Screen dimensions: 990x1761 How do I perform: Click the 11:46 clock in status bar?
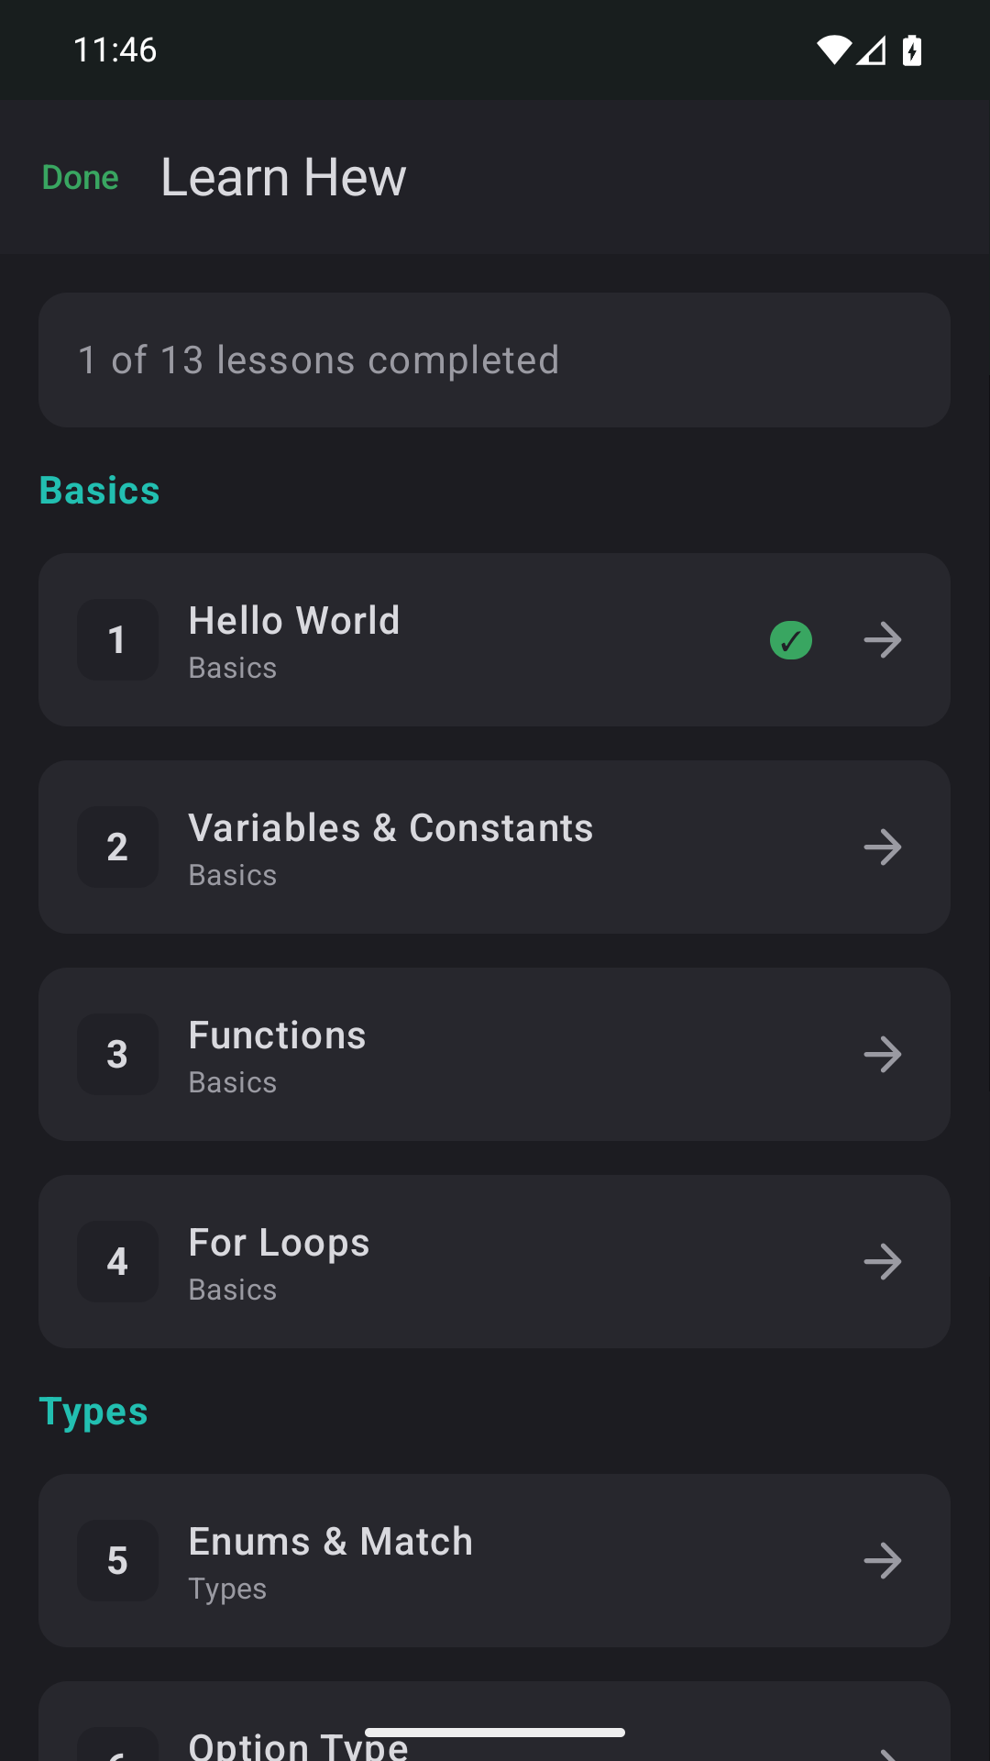(115, 50)
